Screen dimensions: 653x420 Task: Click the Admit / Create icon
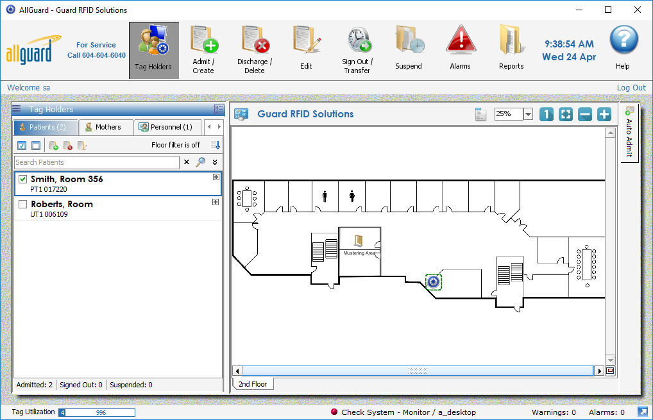tap(204, 40)
